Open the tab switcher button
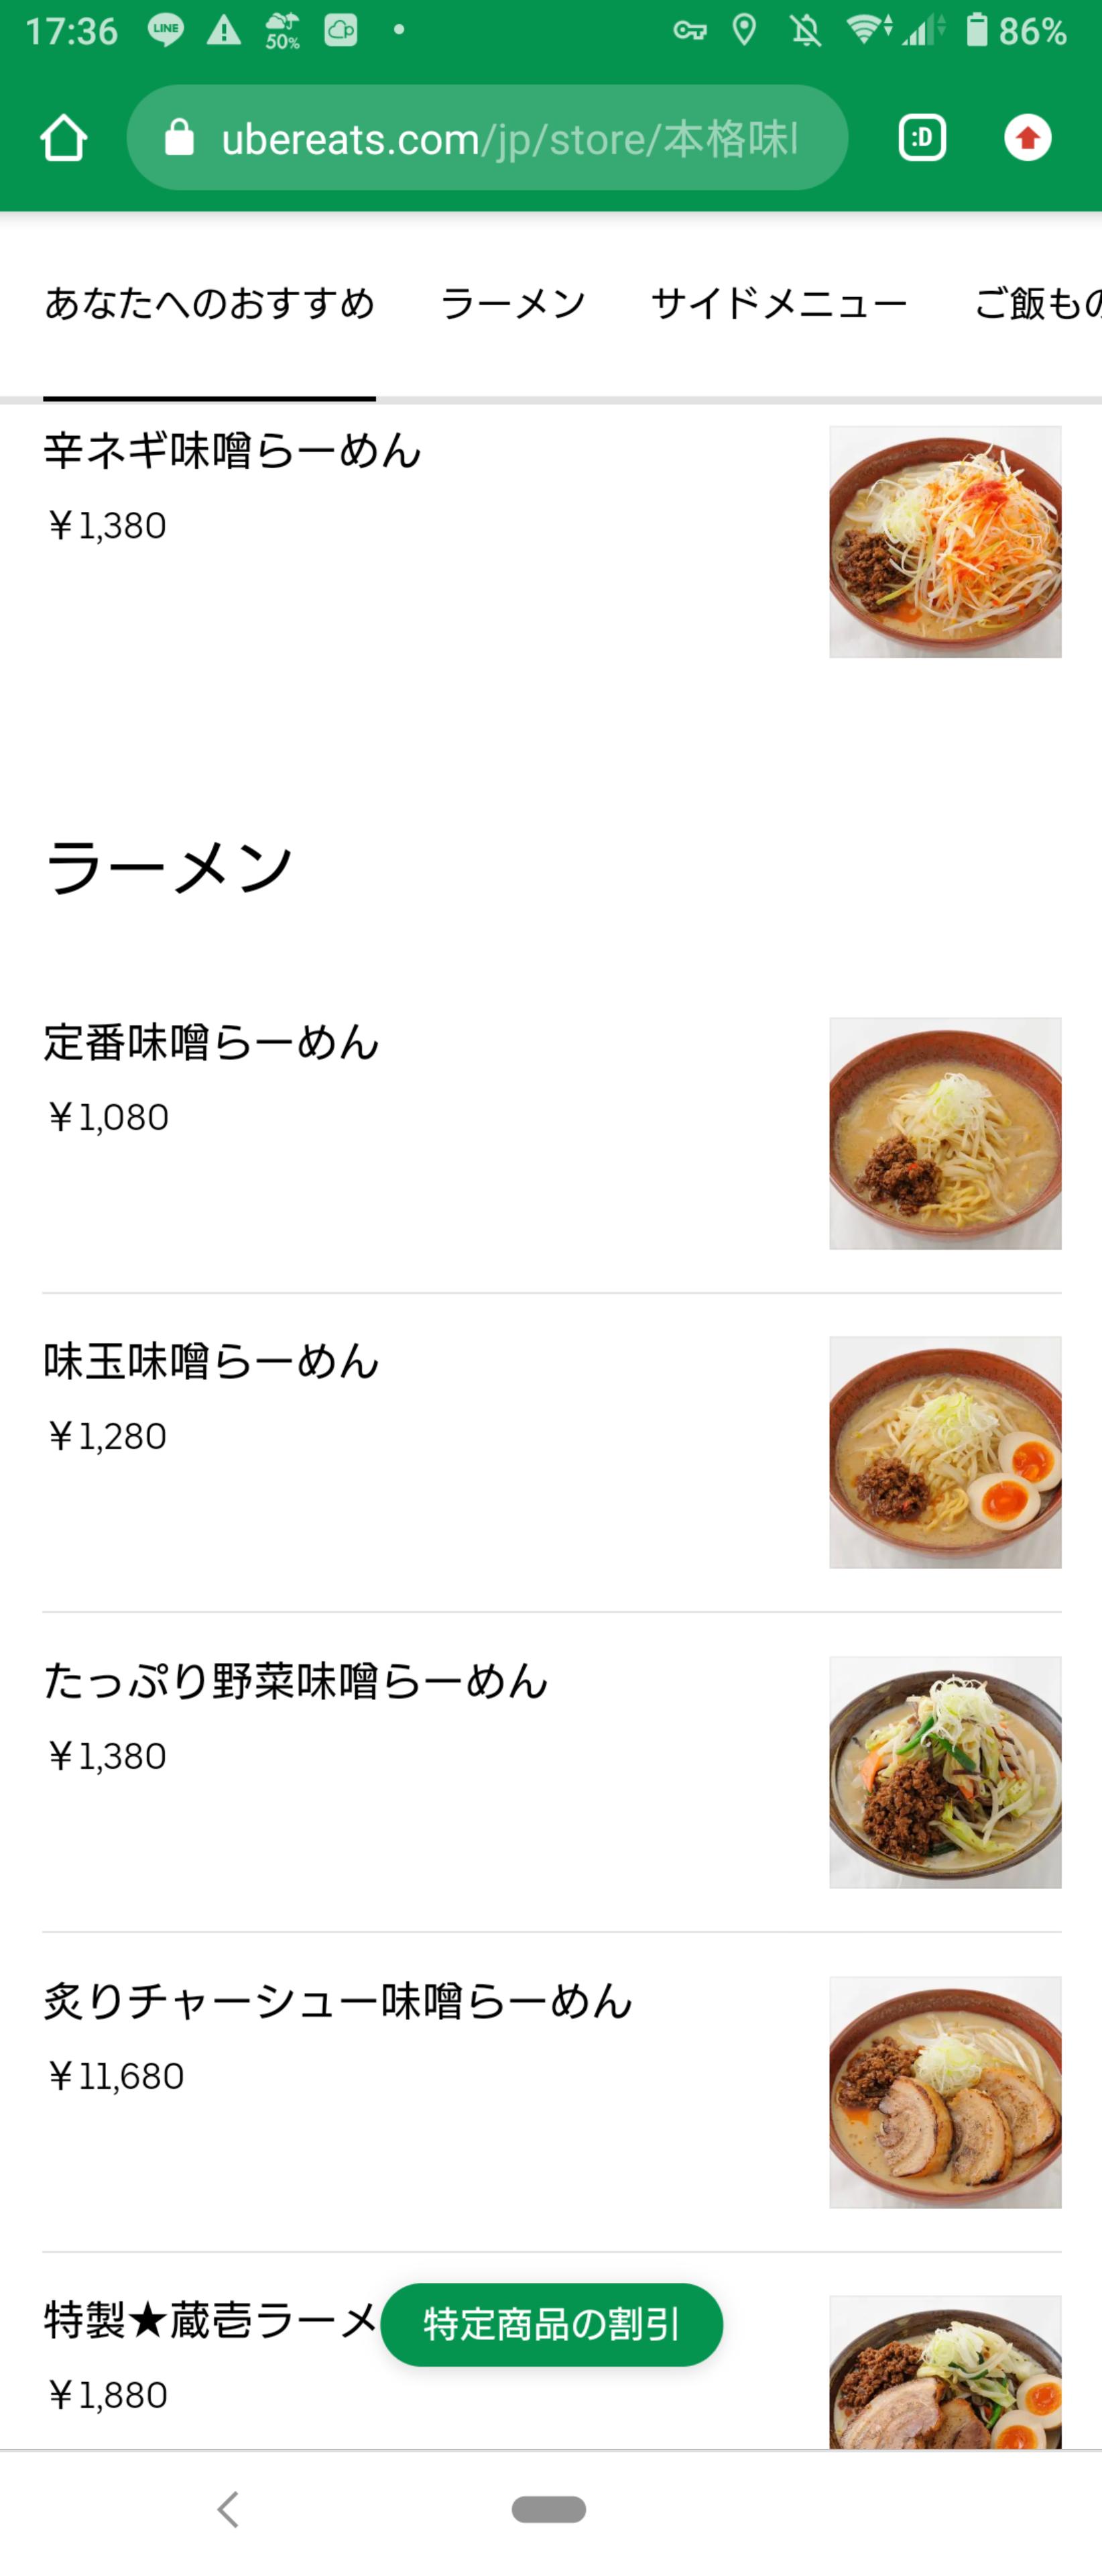 (921, 138)
